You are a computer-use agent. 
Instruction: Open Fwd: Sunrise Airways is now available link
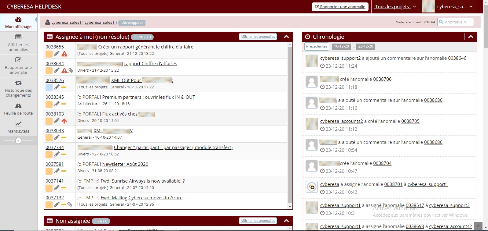(x=143, y=181)
